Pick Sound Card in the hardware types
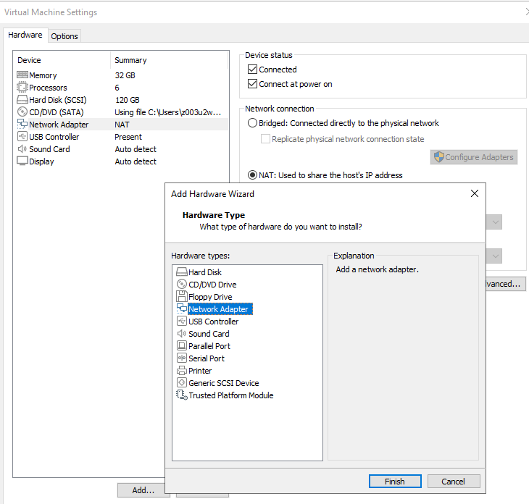 coord(208,334)
